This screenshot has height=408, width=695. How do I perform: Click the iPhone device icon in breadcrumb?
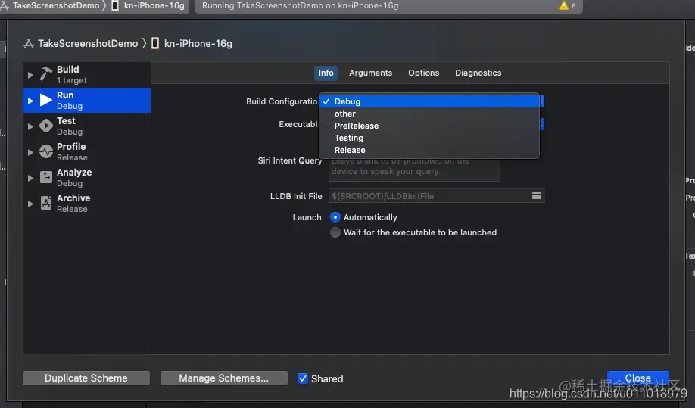(x=155, y=43)
